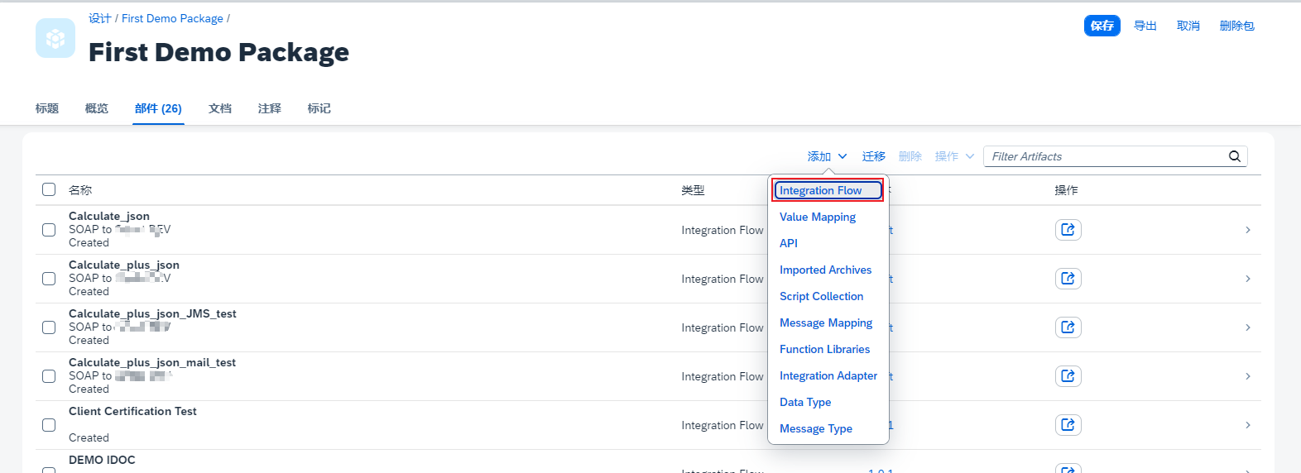Click action icon for Calculate_plus_json_JMS_test
The width and height of the screenshot is (1301, 473).
1068,327
